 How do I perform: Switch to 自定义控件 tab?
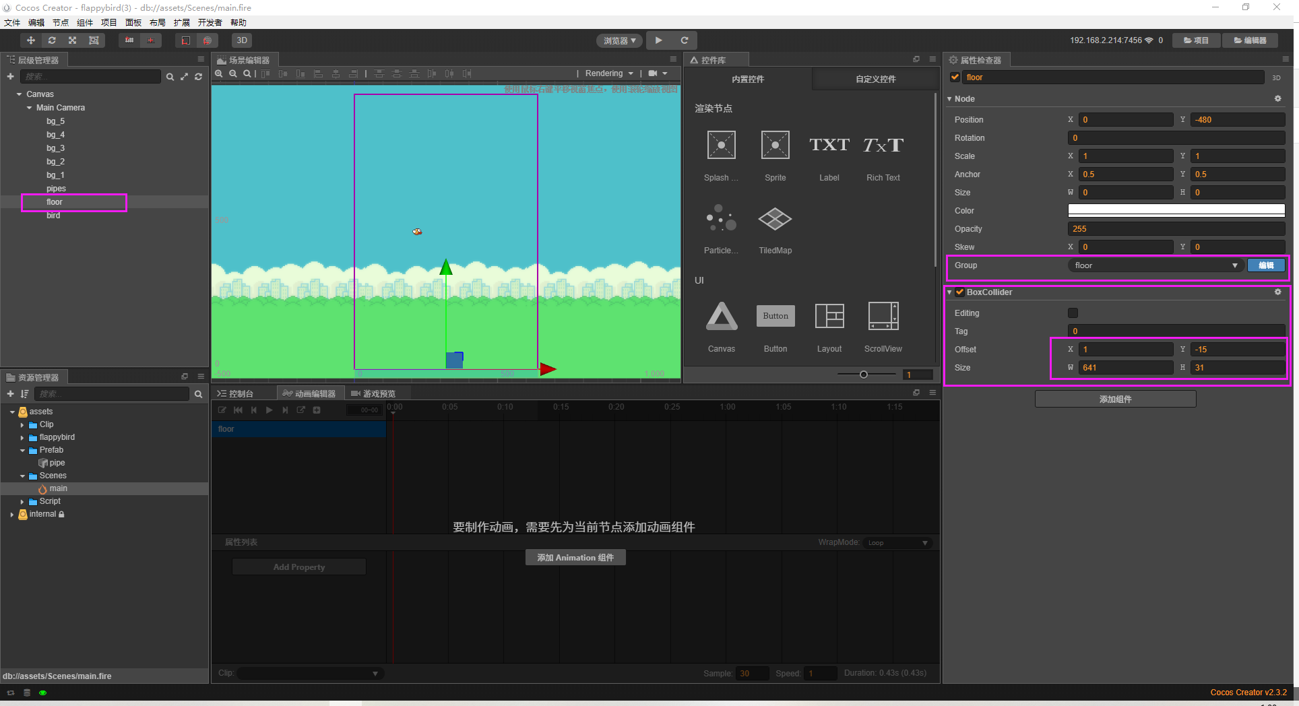(x=876, y=79)
